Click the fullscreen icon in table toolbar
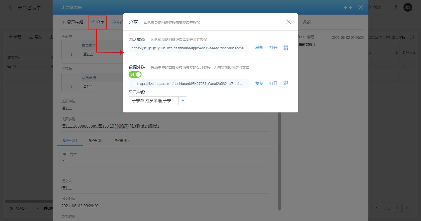421x221 pixels. (412, 37)
